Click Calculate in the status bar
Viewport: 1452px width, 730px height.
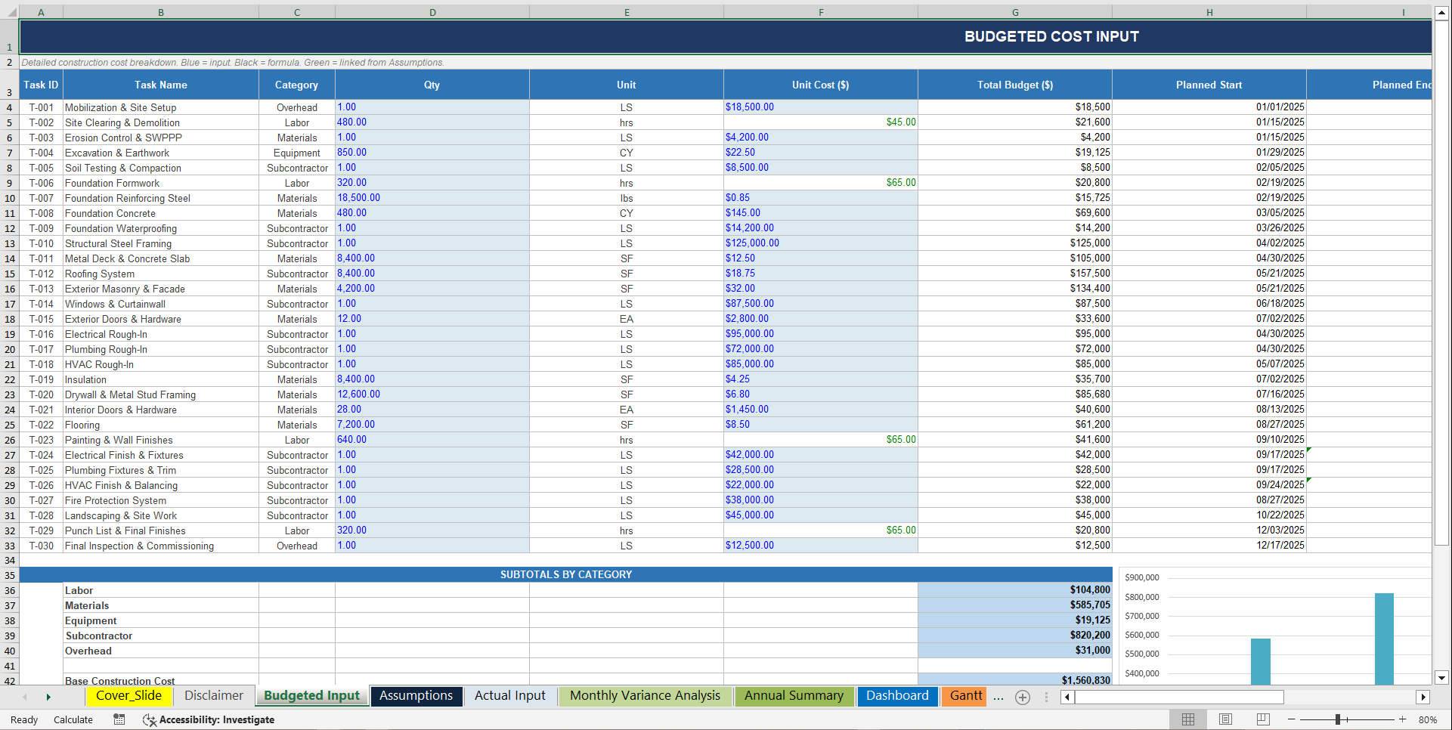[x=73, y=719]
